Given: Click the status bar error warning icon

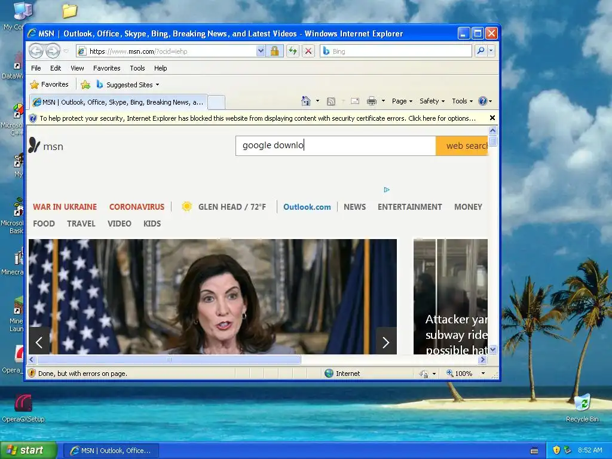Looking at the screenshot, I should click(x=32, y=373).
